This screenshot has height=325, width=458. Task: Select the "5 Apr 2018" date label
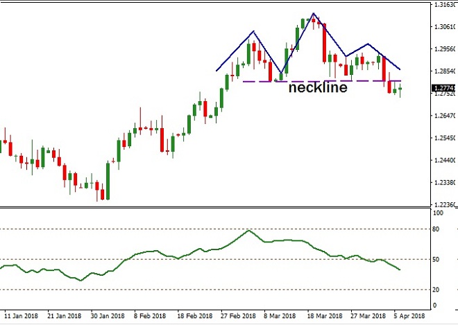pyautogui.click(x=409, y=316)
